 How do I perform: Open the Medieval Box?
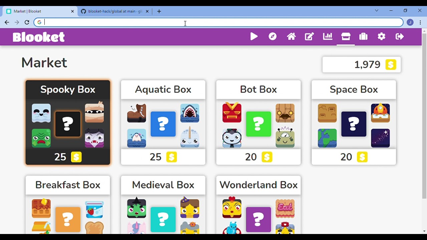163,204
